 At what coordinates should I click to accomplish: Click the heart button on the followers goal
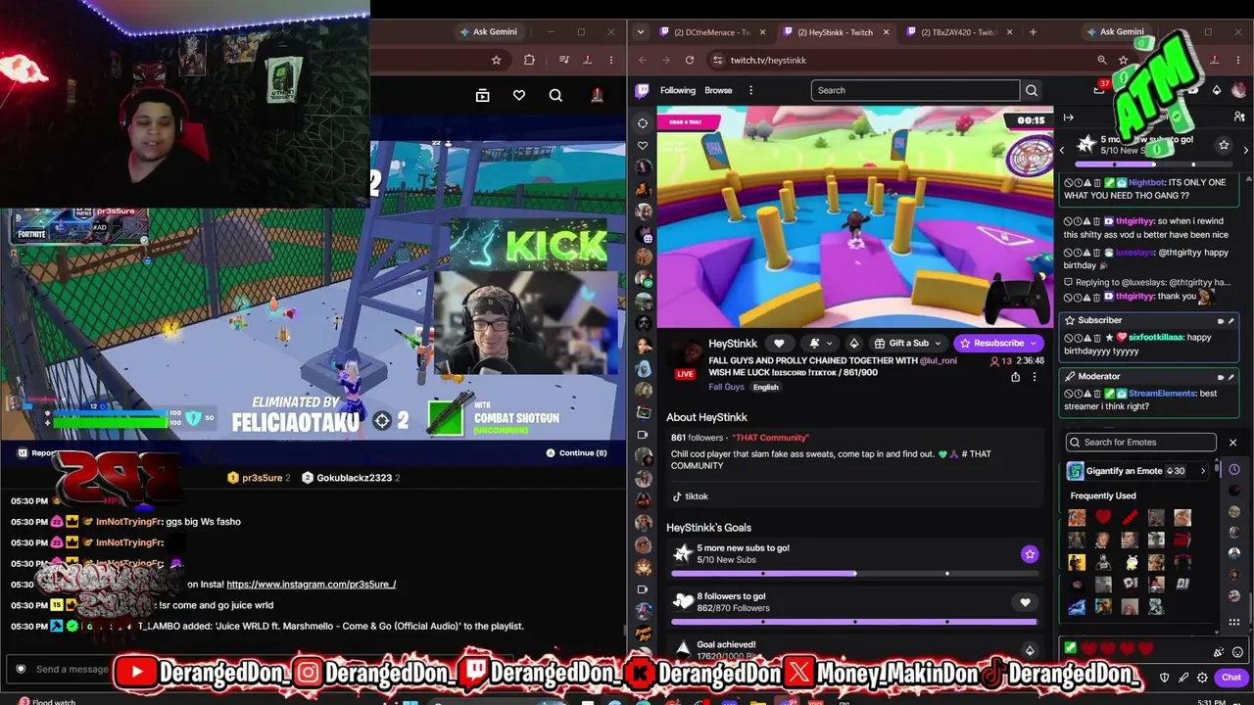(x=1025, y=602)
